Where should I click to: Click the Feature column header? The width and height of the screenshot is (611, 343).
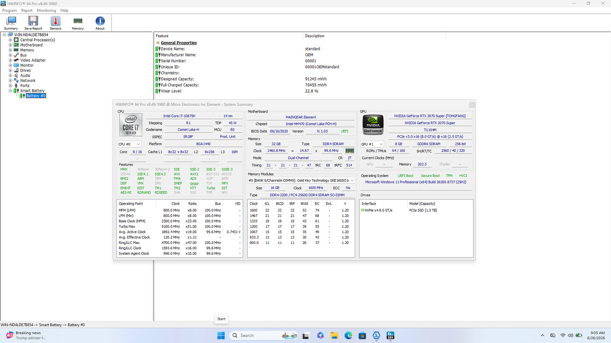point(228,36)
